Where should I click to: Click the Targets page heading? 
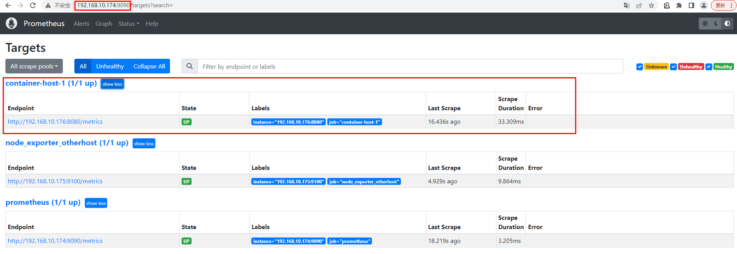tap(26, 48)
